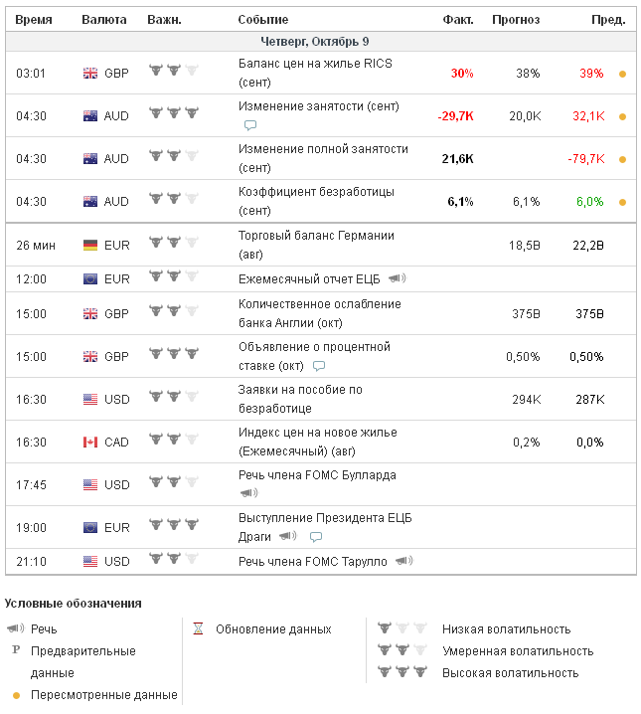Click megaphone icon under Речь члена FOMC Булларда
Screen dimensions: 641x714
[x=248, y=492]
